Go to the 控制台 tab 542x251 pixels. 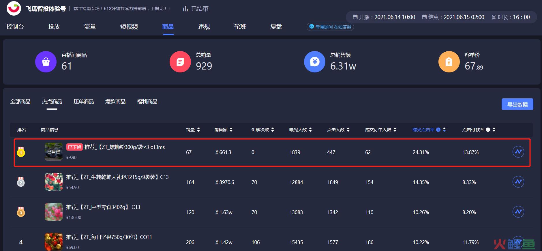tap(15, 27)
